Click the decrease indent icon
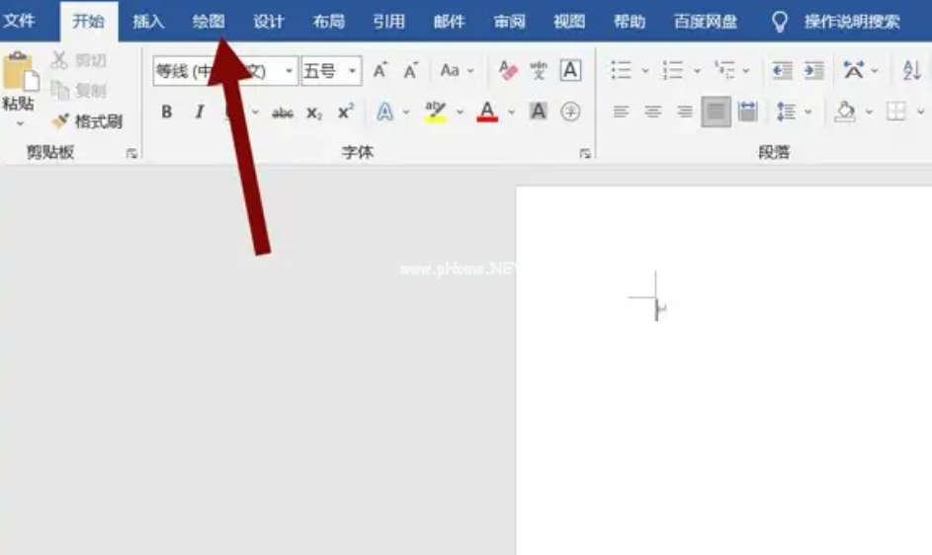The height and width of the screenshot is (555, 932). [782, 70]
